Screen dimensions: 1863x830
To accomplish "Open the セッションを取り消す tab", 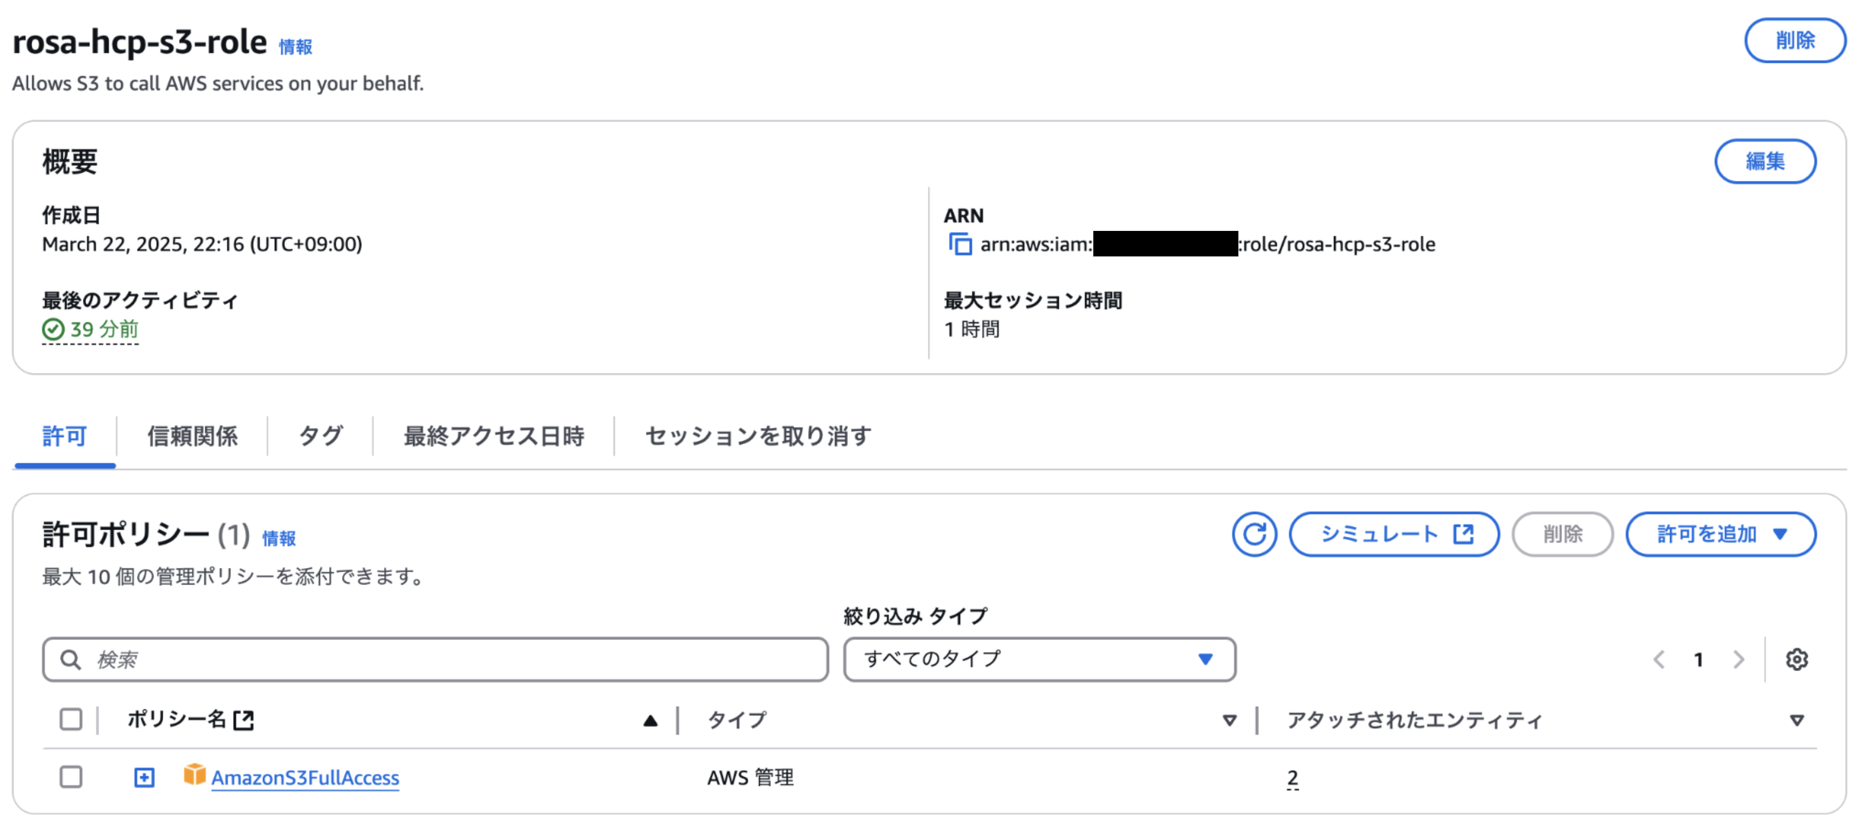I will click(x=758, y=437).
